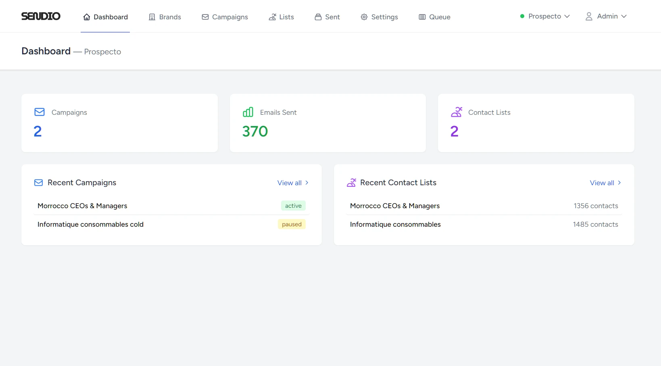Click the paused status badge

pyautogui.click(x=292, y=224)
